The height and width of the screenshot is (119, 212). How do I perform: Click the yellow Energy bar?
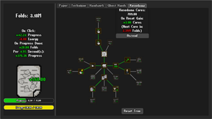pyautogui.click(x=29, y=108)
